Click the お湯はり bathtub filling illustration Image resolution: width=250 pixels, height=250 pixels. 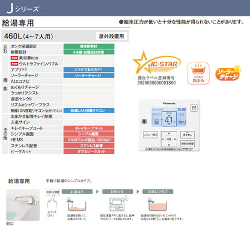77,204
